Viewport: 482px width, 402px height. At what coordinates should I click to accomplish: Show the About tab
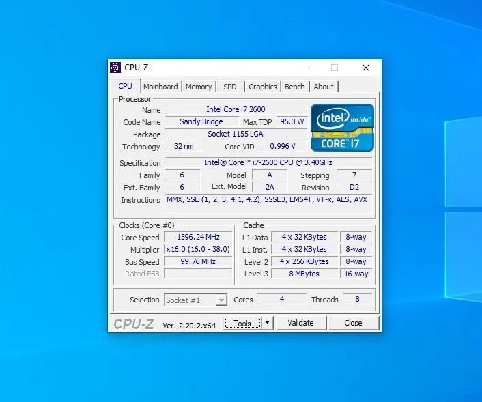(324, 87)
